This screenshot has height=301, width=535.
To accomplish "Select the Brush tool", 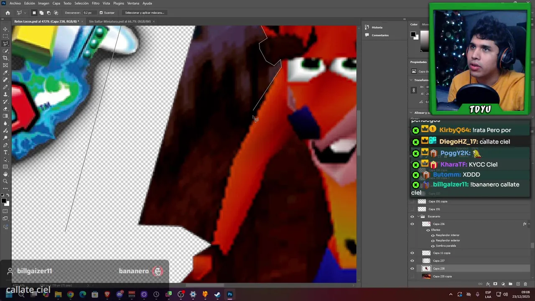I will click(5, 87).
